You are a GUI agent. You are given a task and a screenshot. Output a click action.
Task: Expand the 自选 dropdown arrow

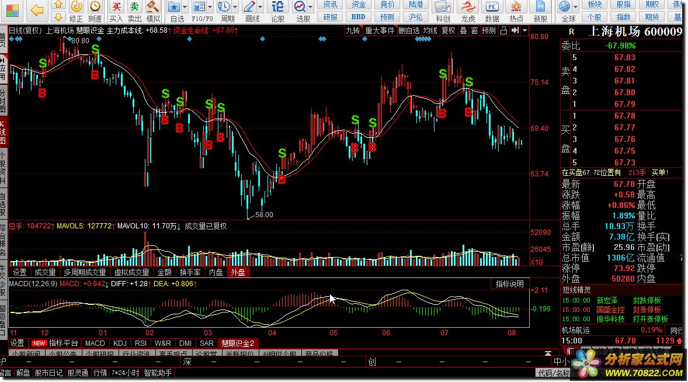[185, 7]
